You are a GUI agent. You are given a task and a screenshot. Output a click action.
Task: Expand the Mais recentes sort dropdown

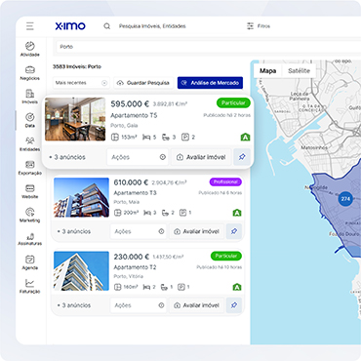81,83
